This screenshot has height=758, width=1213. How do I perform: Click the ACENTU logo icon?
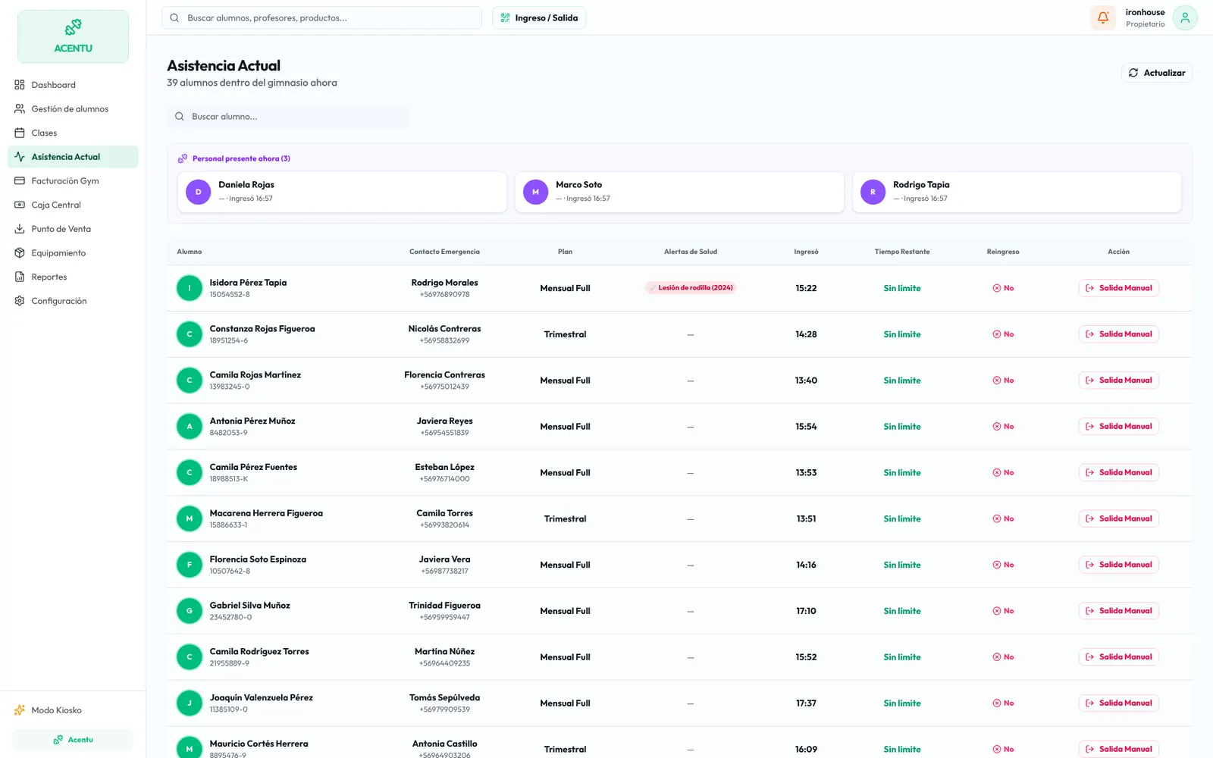[x=73, y=28]
